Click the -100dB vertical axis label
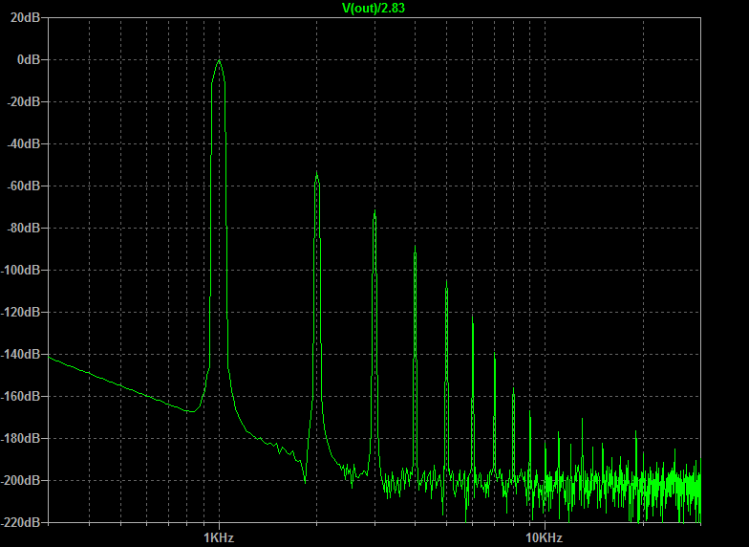Image resolution: width=749 pixels, height=547 pixels. 20,270
